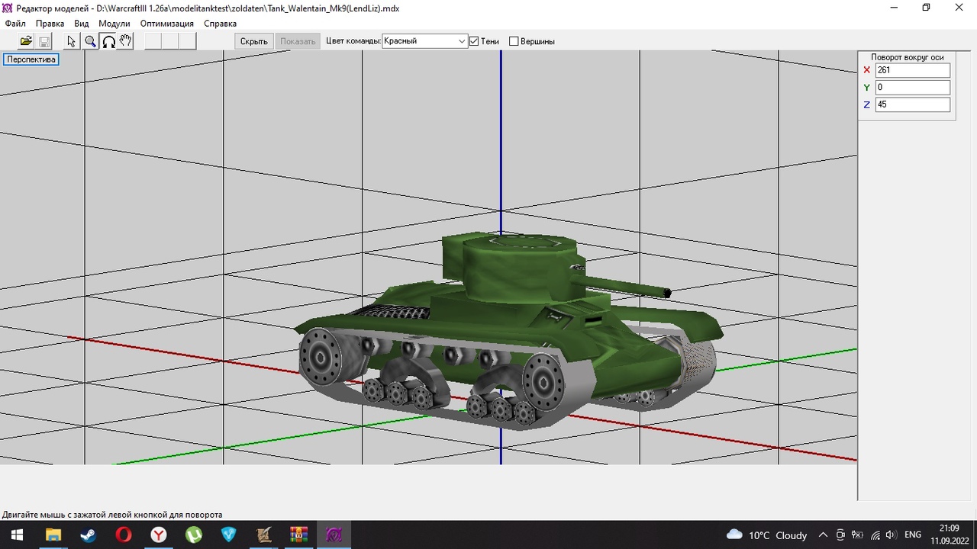Click the volume speaker tray icon
The height and width of the screenshot is (549, 977).
892,535
